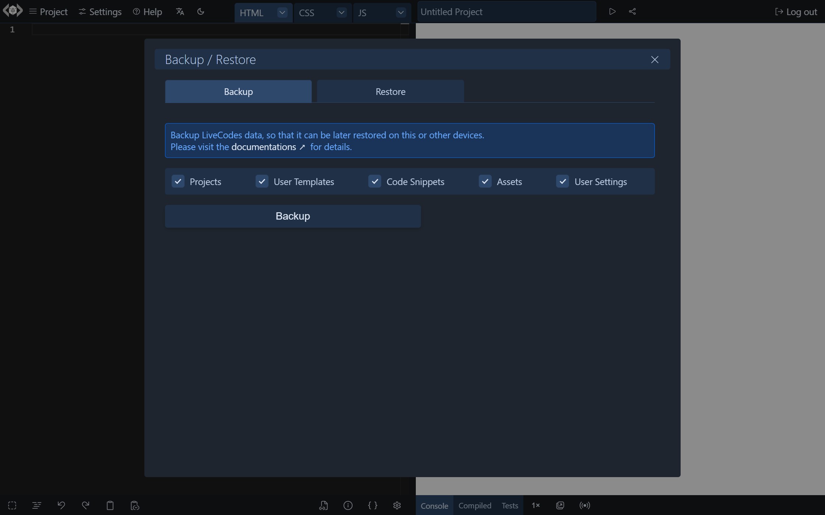Open the JS language dropdown
This screenshot has width=825, height=515.
click(400, 13)
